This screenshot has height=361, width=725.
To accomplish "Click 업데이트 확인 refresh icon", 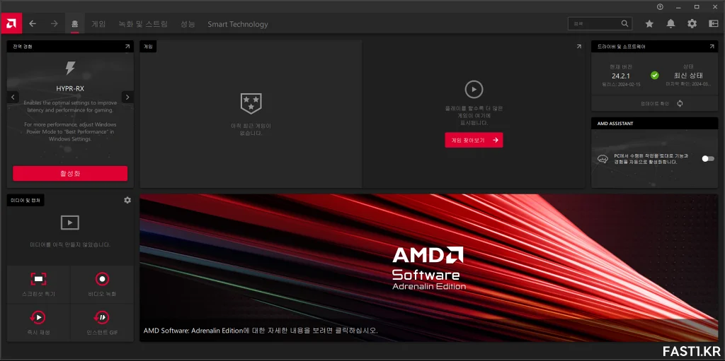I will 680,103.
